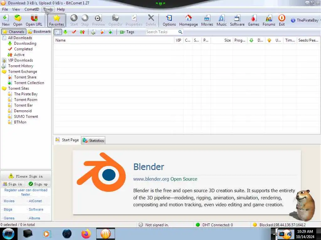The height and width of the screenshot is (240, 321).
Task: Click the Tags button
Action: coord(127,32)
